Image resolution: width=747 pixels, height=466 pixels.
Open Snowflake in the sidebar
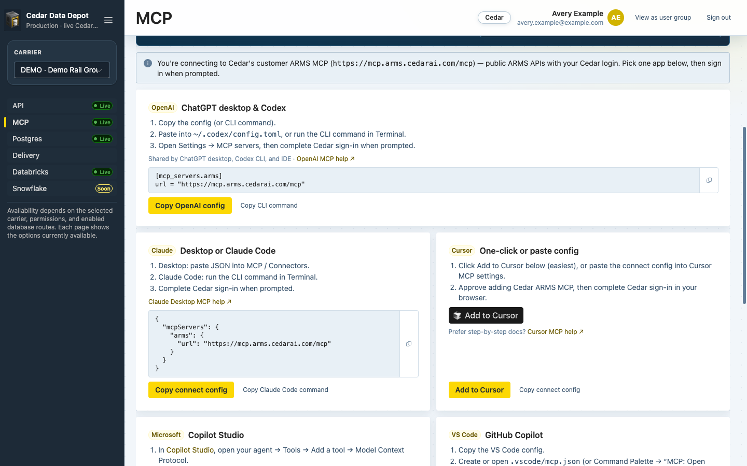pos(62,188)
